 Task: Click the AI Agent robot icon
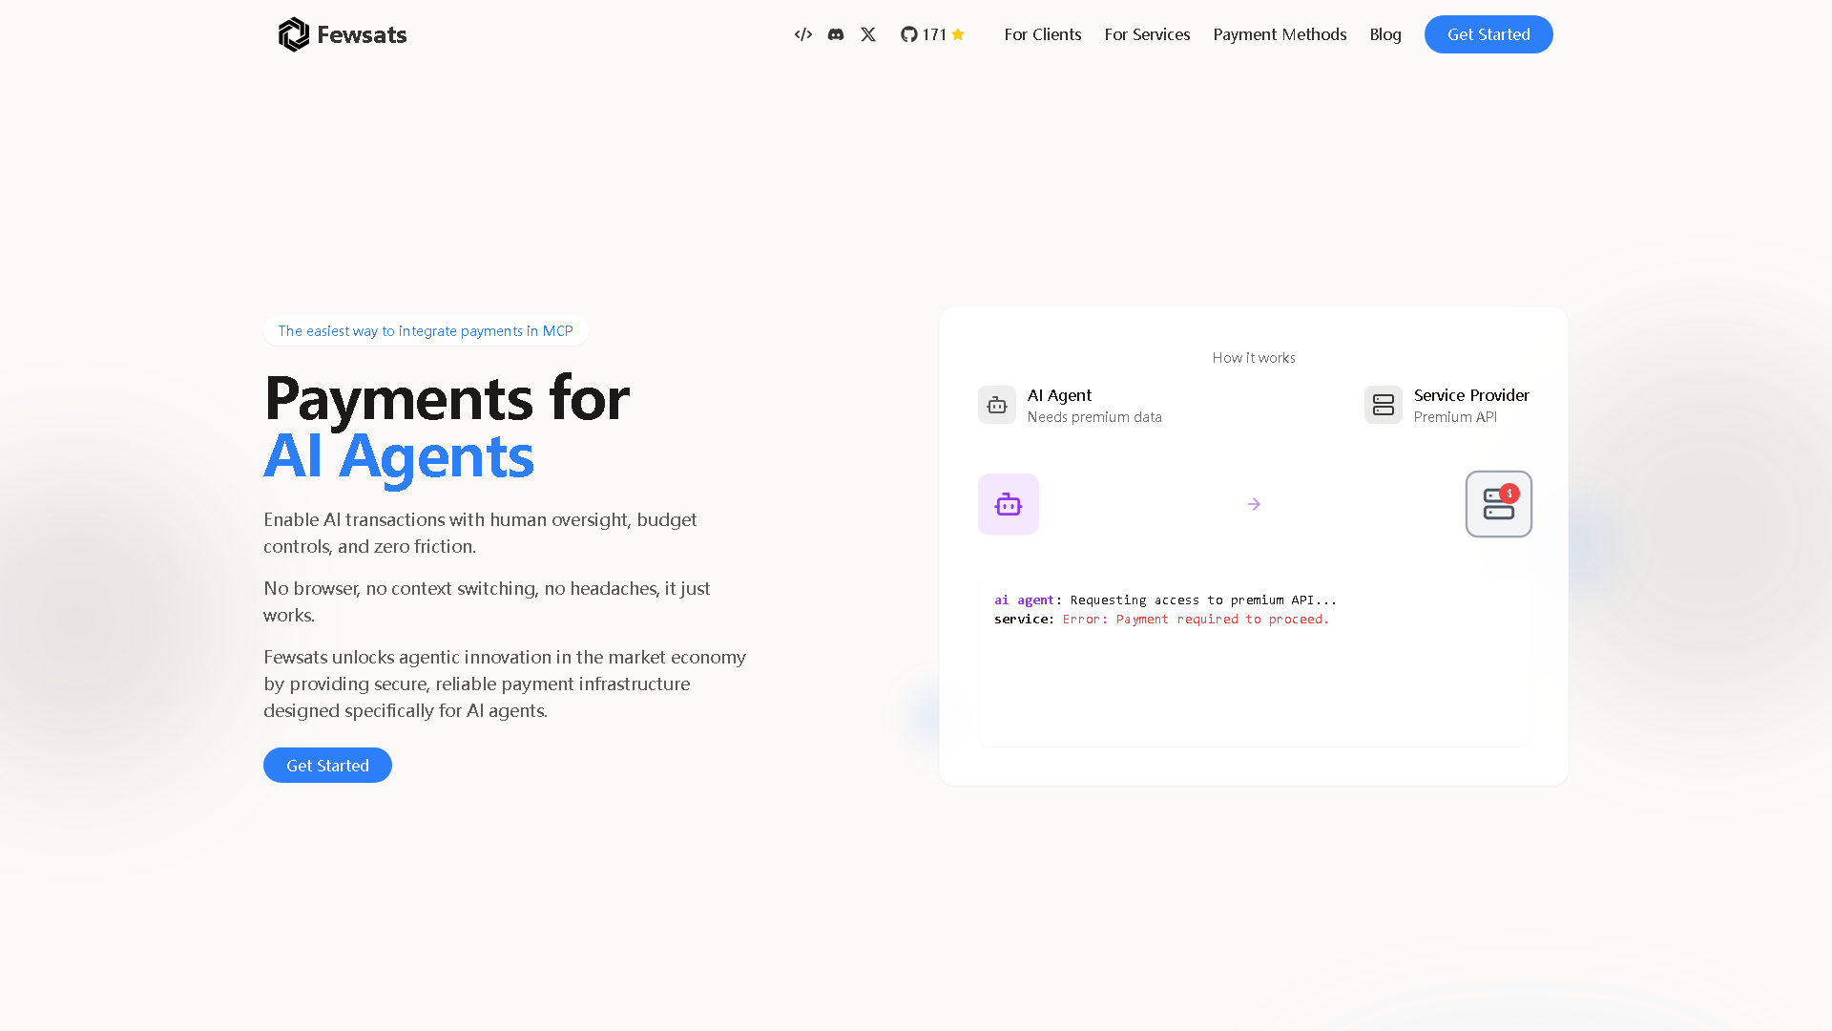pos(996,405)
